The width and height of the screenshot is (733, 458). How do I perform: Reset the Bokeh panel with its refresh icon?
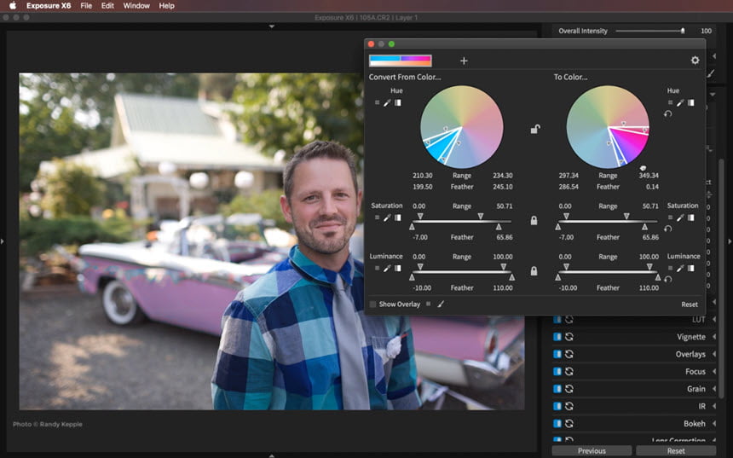[x=569, y=423]
